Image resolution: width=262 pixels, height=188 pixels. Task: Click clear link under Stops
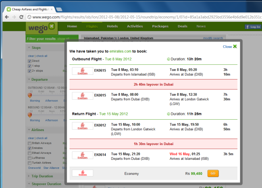pyautogui.click(x=31, y=56)
